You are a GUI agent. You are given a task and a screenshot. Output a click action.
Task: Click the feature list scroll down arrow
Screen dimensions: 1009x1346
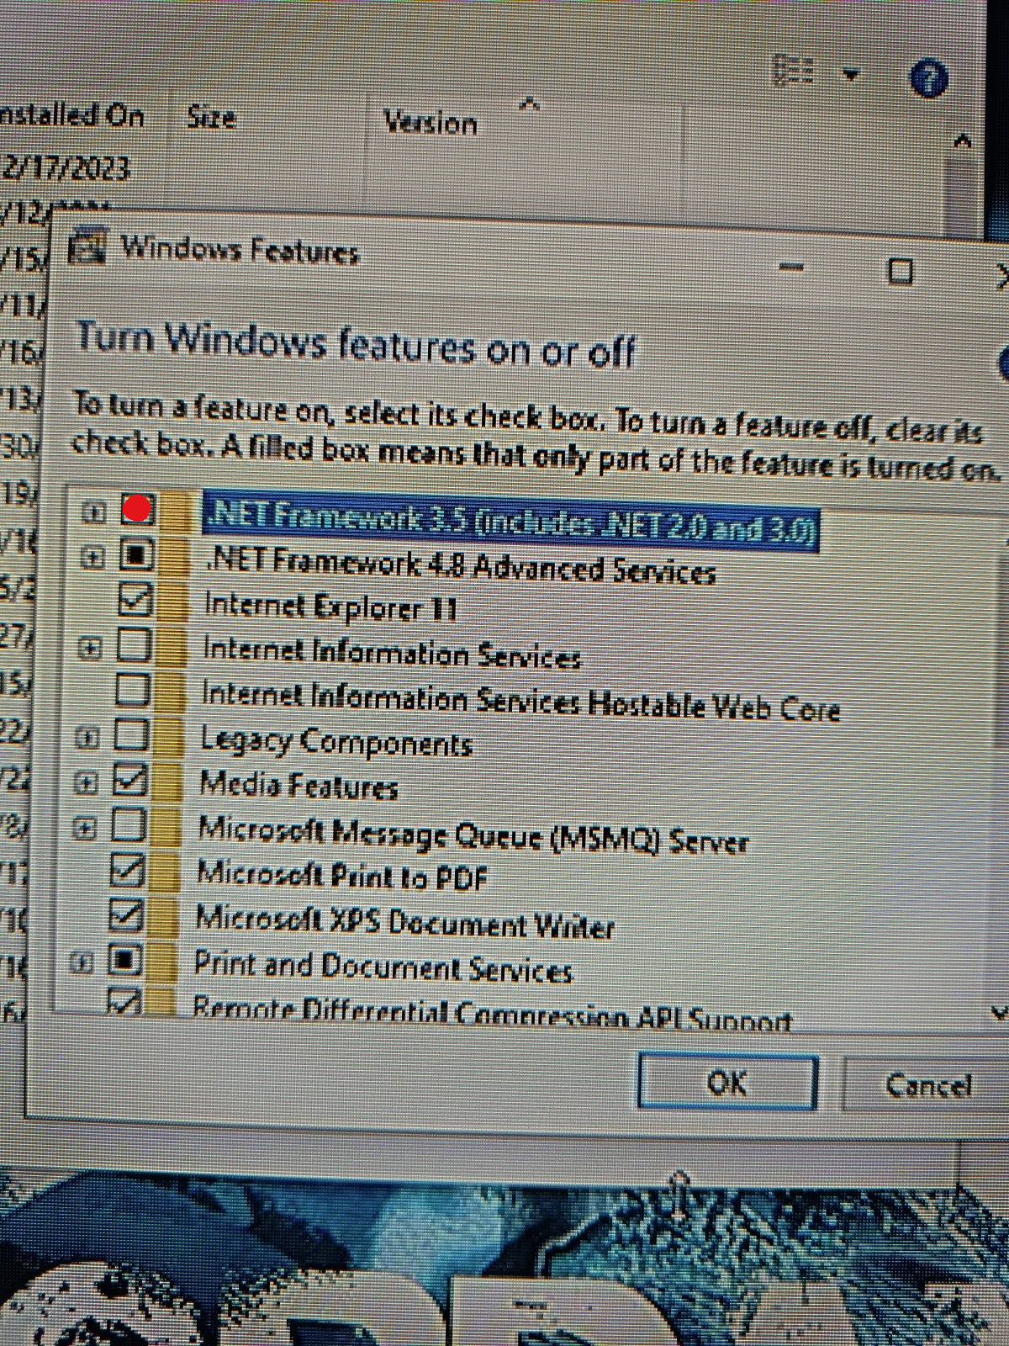pos(999,1012)
